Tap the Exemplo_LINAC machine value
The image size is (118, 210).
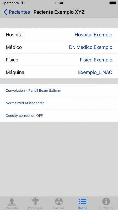coord(95,72)
